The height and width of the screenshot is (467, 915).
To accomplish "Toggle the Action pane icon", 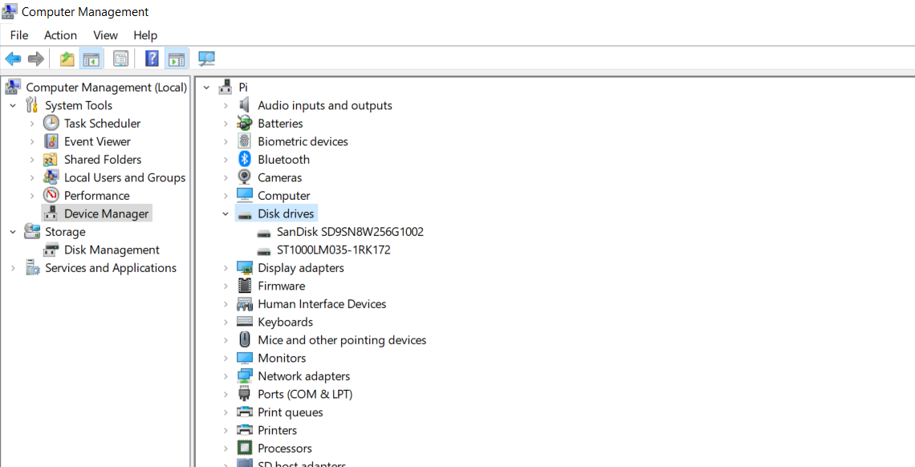I will tap(177, 58).
